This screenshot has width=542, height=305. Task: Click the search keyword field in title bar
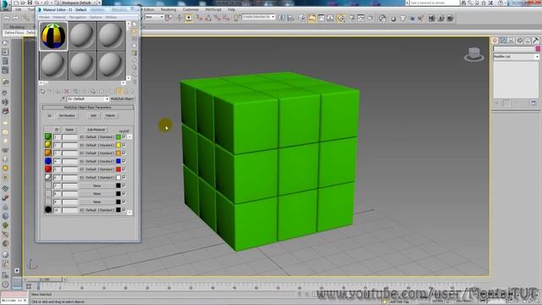pos(434,3)
